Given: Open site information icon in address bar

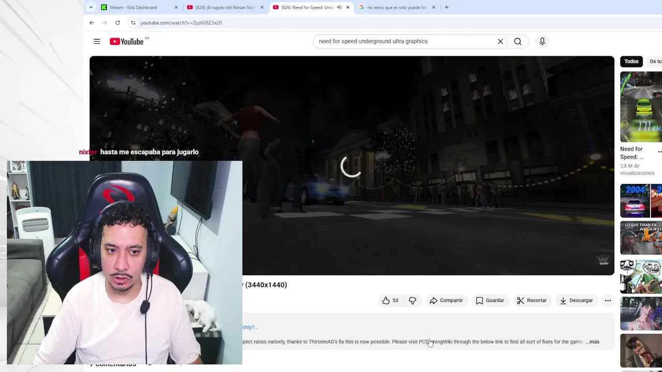Looking at the screenshot, I should [133, 23].
